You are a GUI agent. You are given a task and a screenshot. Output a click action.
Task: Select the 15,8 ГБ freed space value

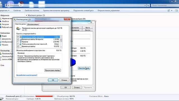(x=59, y=50)
